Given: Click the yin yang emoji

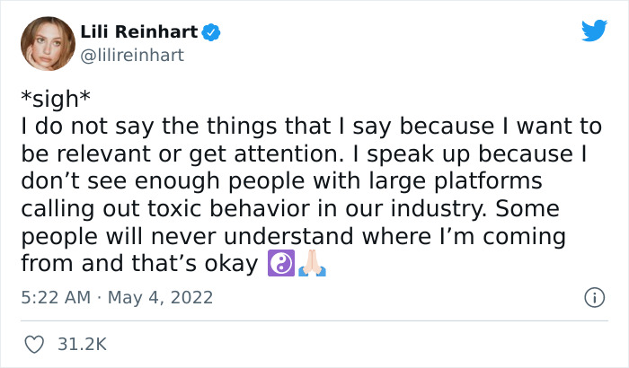Looking at the screenshot, I should point(279,265).
